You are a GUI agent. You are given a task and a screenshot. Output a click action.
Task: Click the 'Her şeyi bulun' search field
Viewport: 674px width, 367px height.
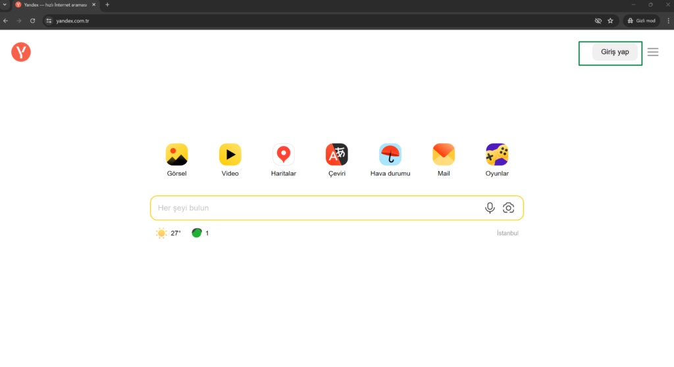tap(316, 208)
